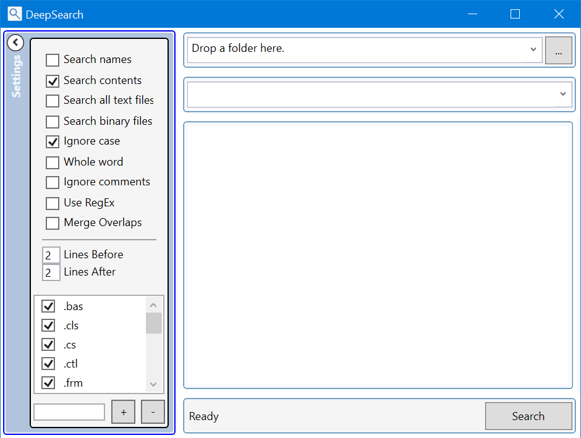This screenshot has height=438, width=581.
Task: Uncheck the .cls file extension
Action: [48, 326]
